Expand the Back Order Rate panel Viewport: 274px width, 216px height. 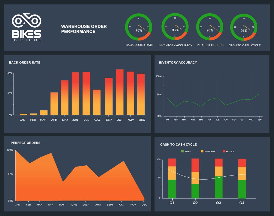(25, 62)
